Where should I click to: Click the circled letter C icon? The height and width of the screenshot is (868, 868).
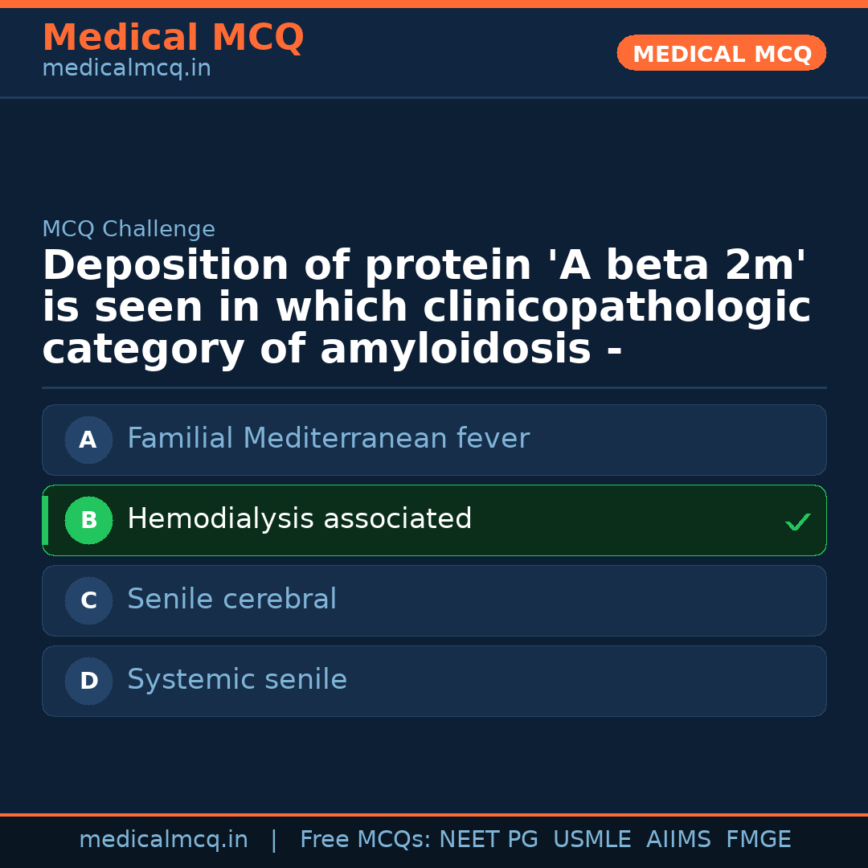click(88, 600)
